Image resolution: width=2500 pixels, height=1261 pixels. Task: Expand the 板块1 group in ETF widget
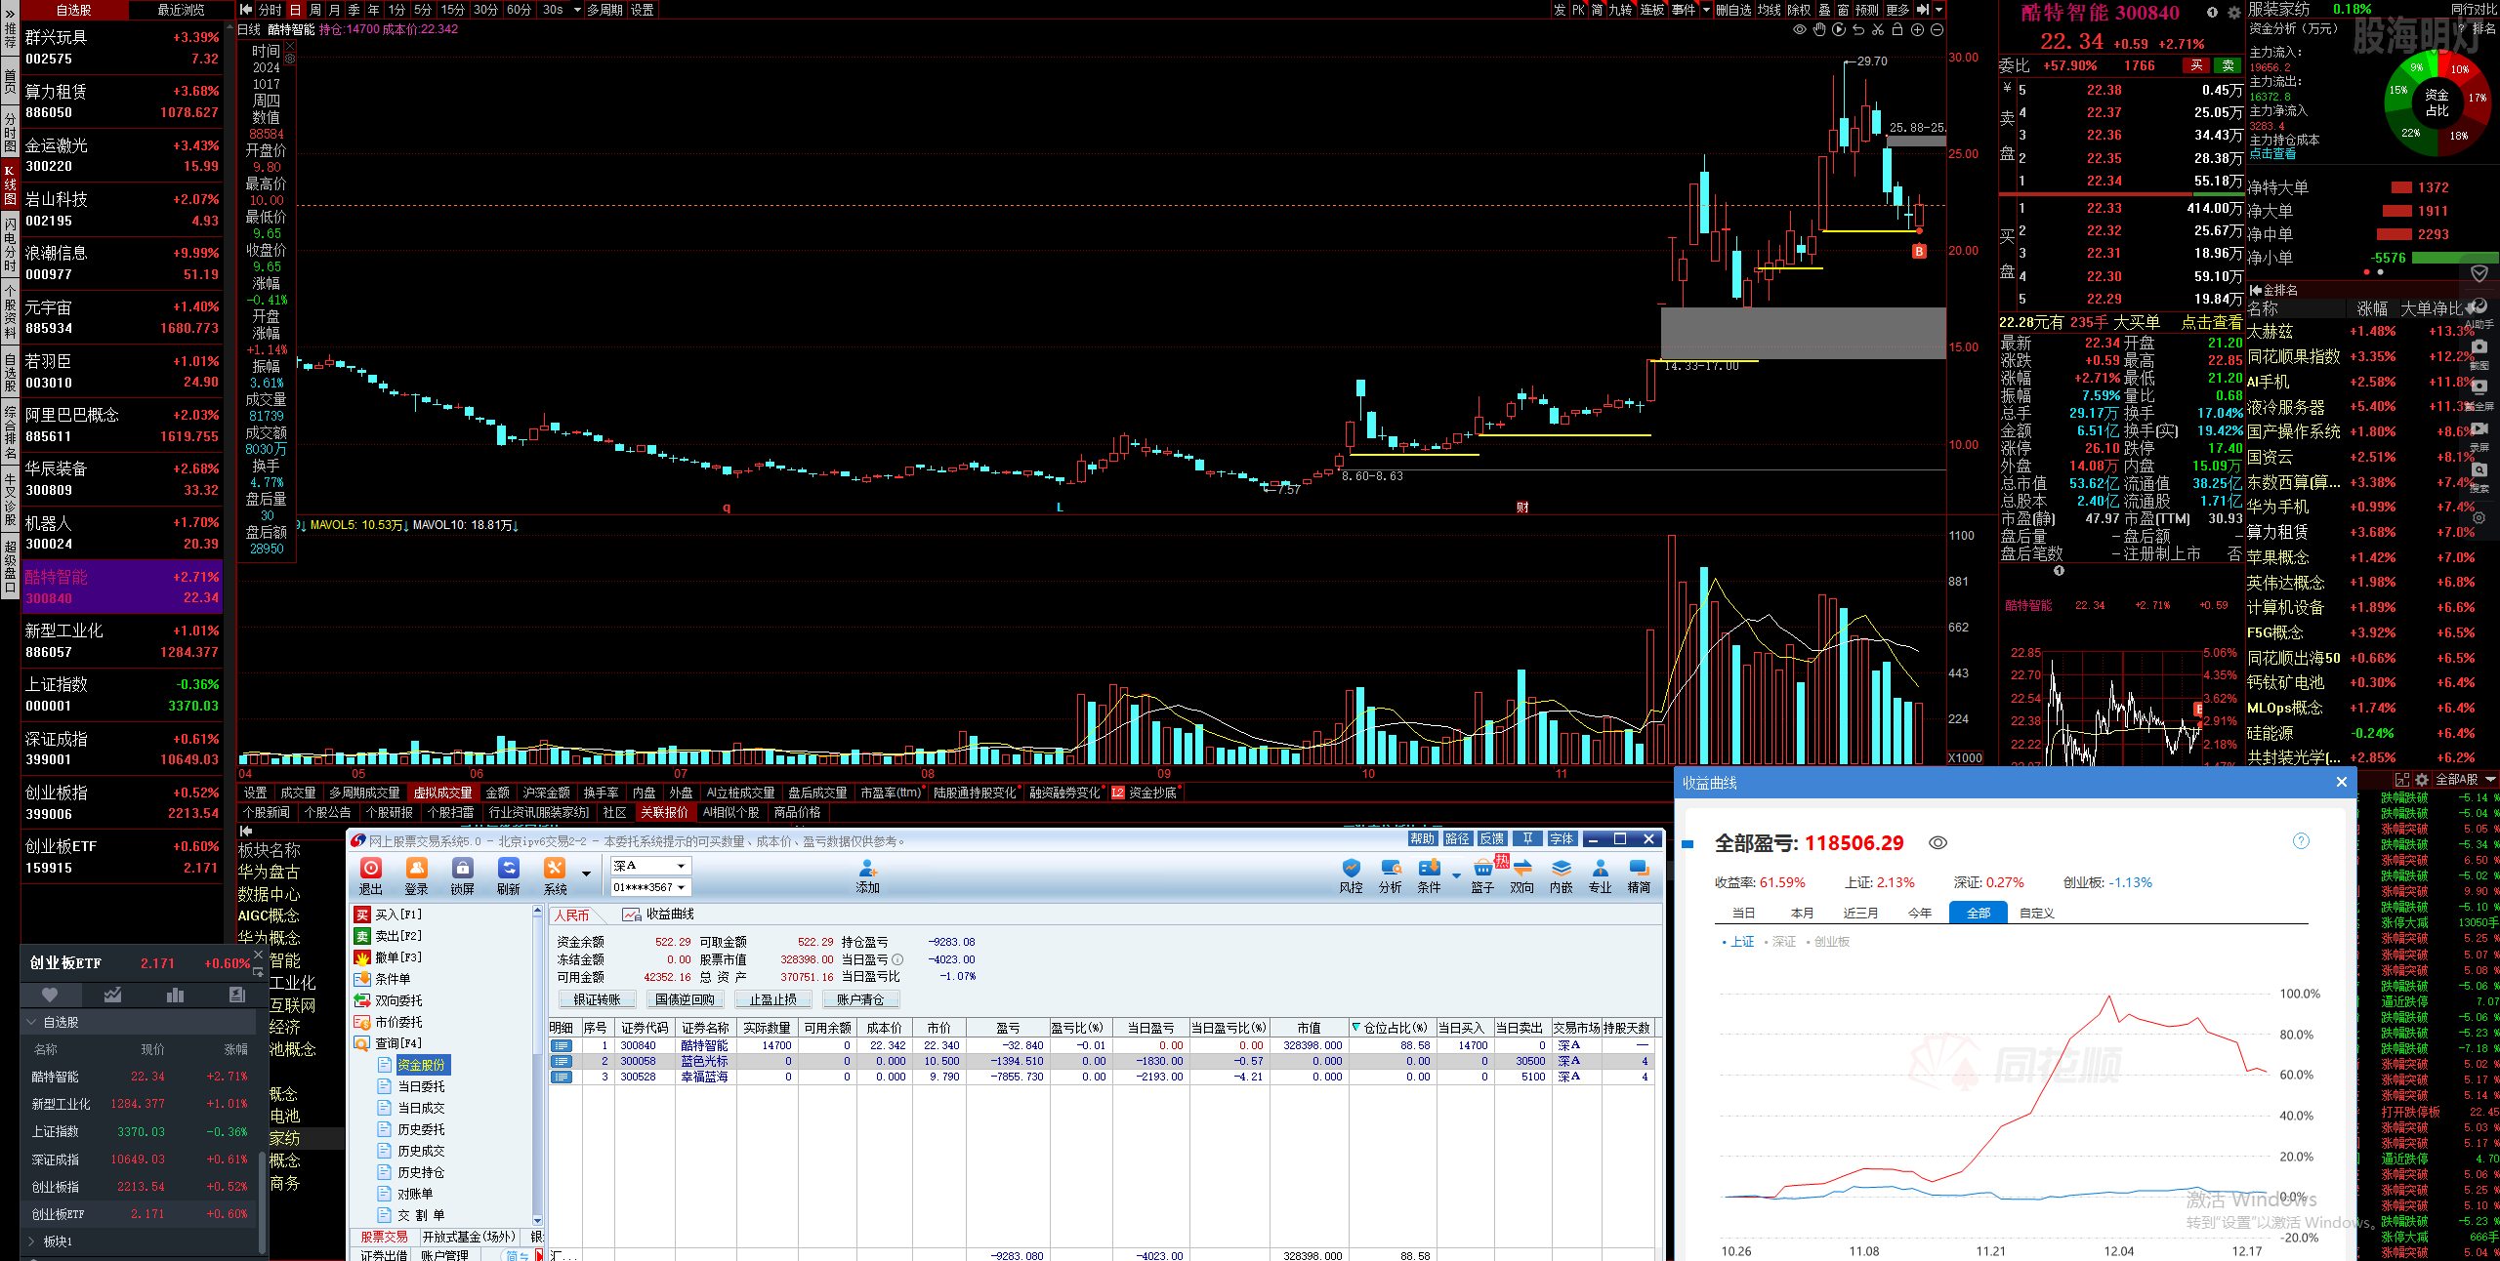[32, 1241]
